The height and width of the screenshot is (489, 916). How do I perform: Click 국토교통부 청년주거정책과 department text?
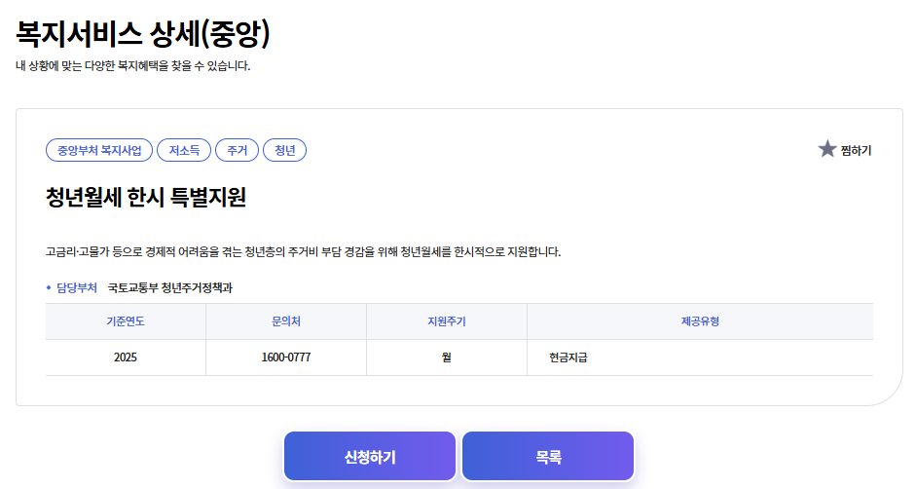[x=170, y=287]
